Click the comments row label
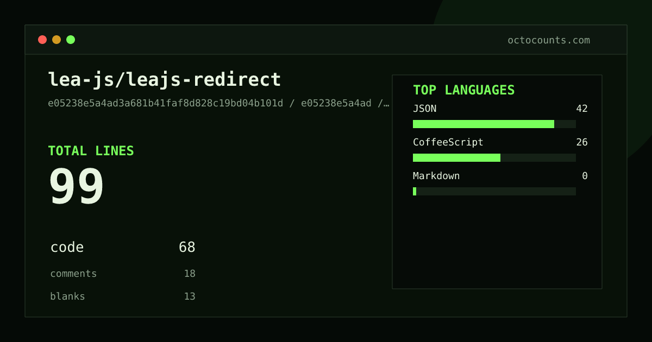The width and height of the screenshot is (652, 342). [73, 274]
